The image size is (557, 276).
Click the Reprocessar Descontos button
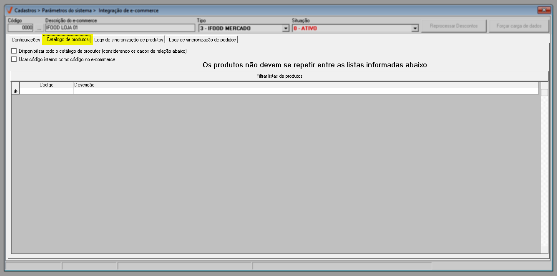(454, 26)
